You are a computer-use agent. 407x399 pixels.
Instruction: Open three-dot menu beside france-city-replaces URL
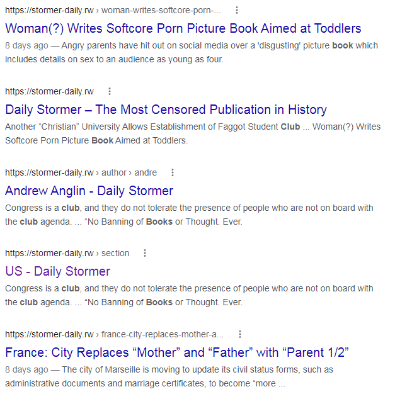coord(240,334)
